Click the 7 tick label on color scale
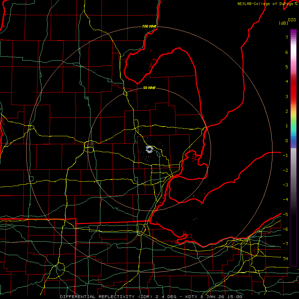299x299 pixels. click(x=287, y=37)
